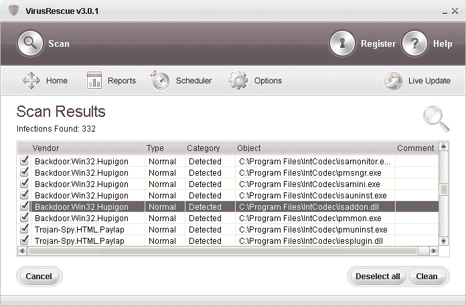
Task: Sort results by Category column header
Action: [203, 148]
